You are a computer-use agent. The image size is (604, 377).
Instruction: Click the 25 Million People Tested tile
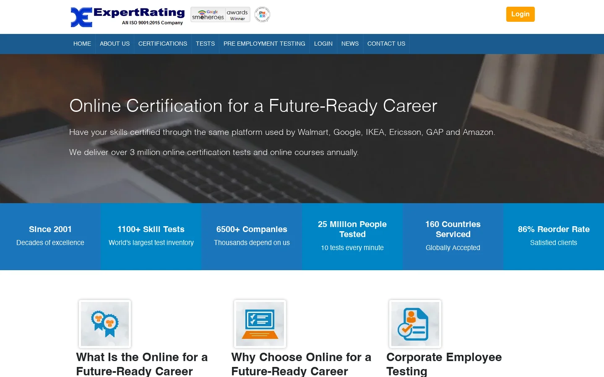[352, 237]
